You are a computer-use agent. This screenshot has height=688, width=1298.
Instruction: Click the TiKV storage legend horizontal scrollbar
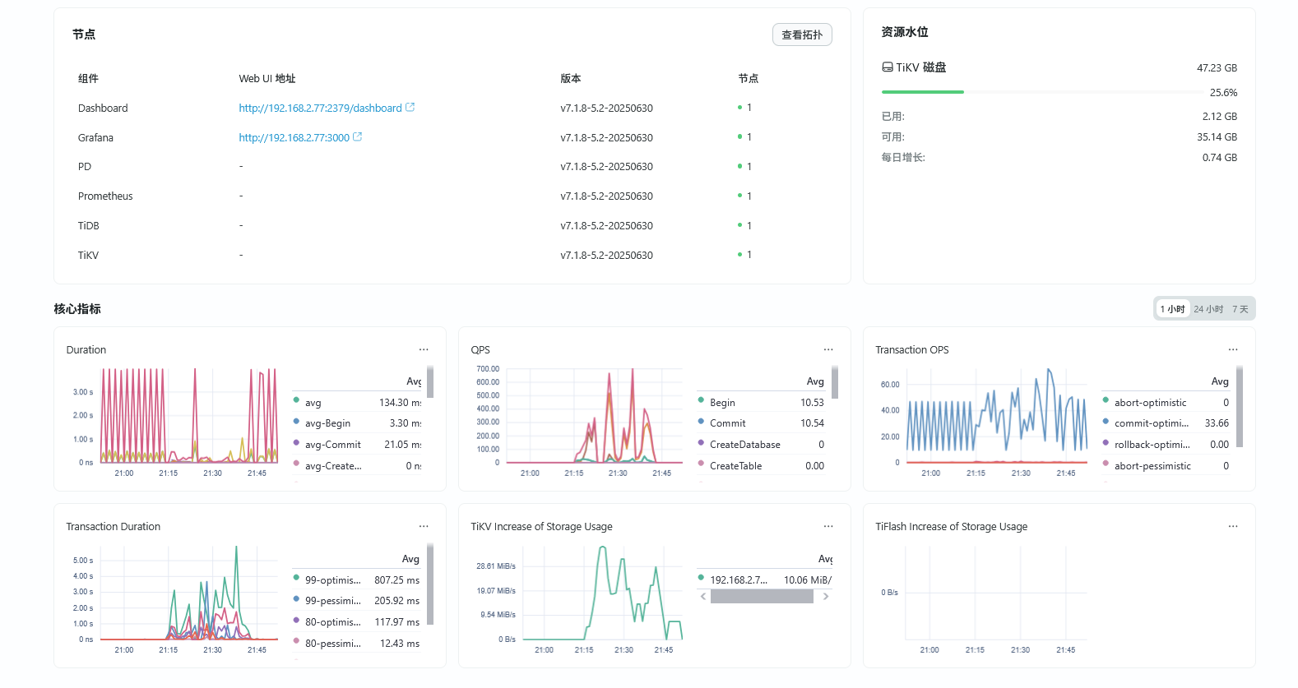click(x=762, y=597)
